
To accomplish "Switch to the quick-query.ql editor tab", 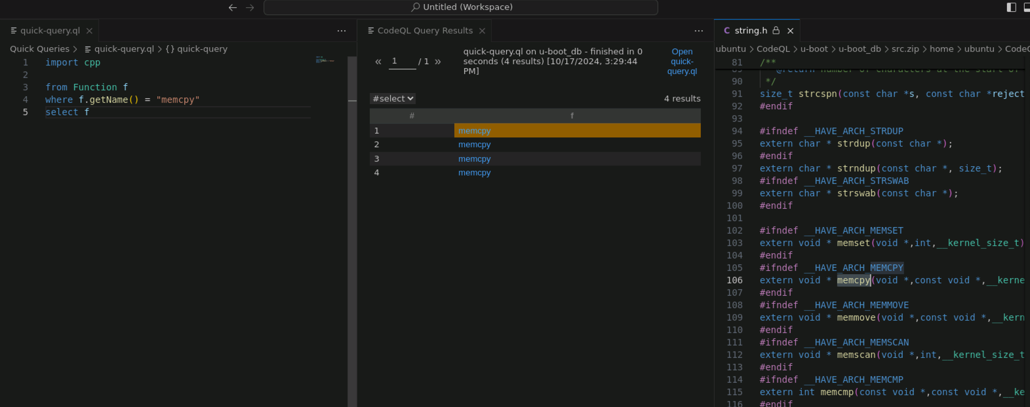I will coord(50,31).
